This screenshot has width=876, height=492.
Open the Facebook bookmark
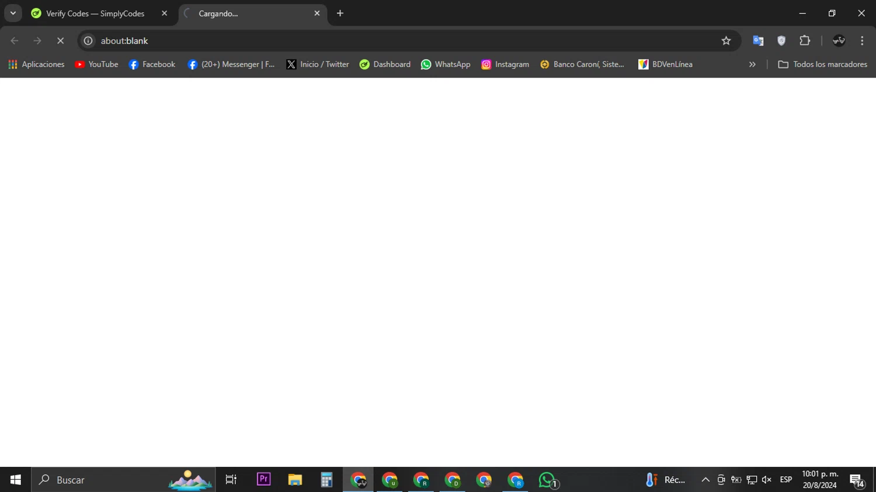click(x=152, y=64)
